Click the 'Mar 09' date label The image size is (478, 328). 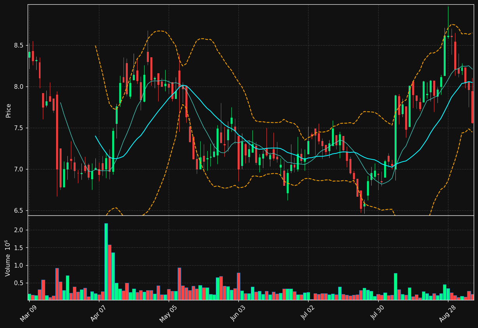(x=29, y=313)
